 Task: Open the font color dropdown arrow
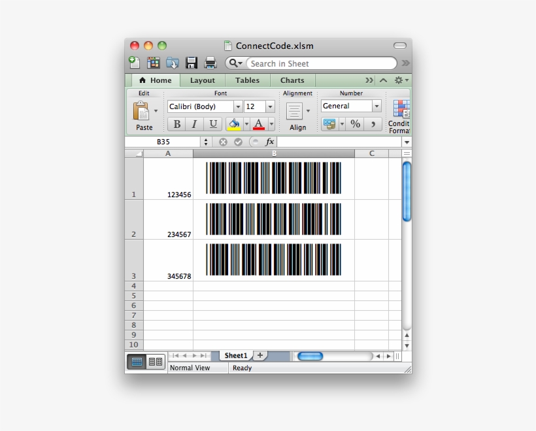pos(271,124)
